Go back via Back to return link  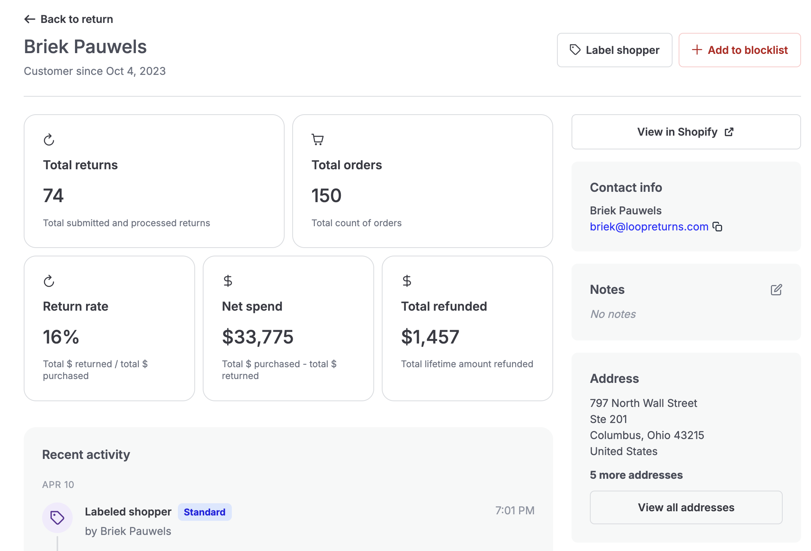coord(77,19)
